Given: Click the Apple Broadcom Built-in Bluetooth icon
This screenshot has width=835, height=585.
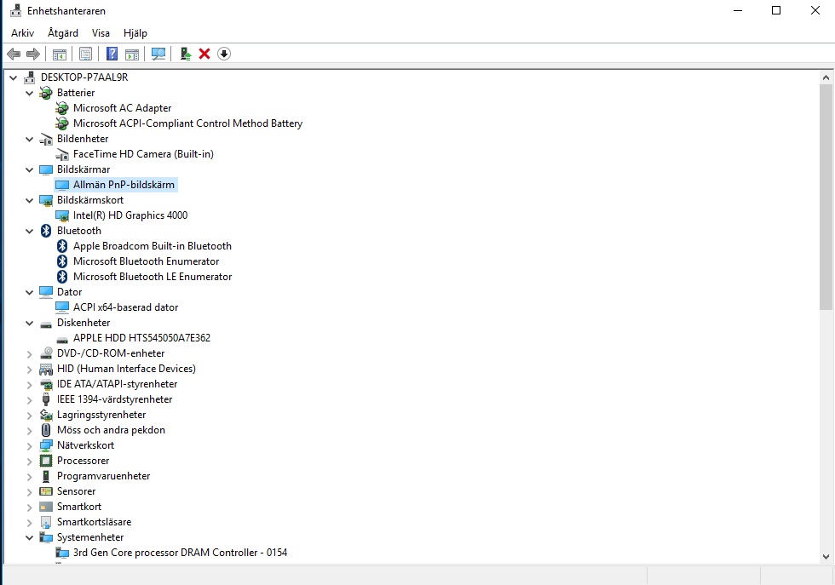Looking at the screenshot, I should (x=62, y=246).
